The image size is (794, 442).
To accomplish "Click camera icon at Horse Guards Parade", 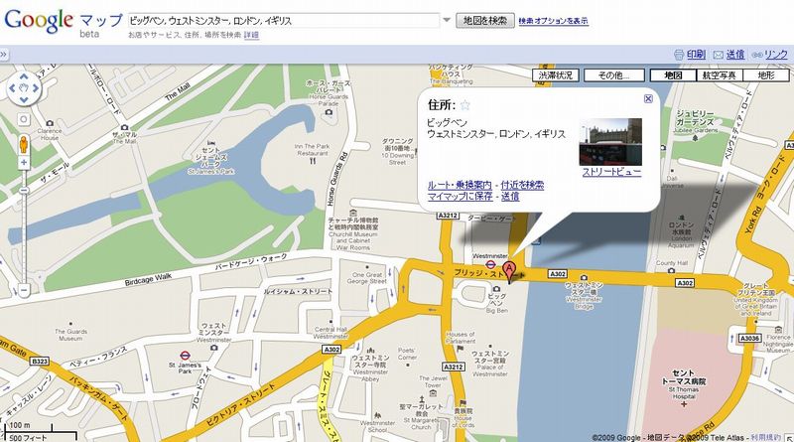I will [329, 112].
